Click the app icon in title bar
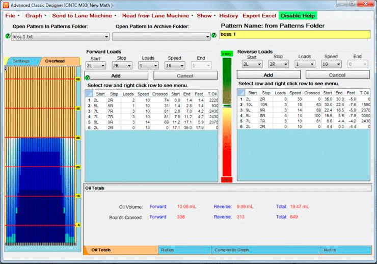The width and height of the screenshot is (377, 264). [5, 5]
